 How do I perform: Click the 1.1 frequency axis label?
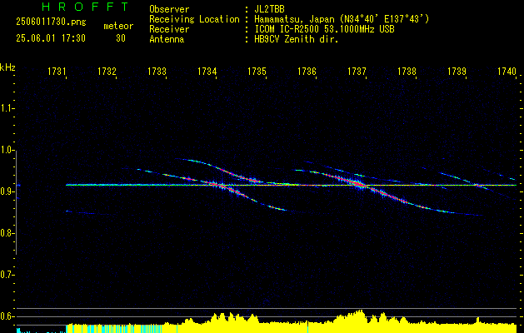click(7, 108)
